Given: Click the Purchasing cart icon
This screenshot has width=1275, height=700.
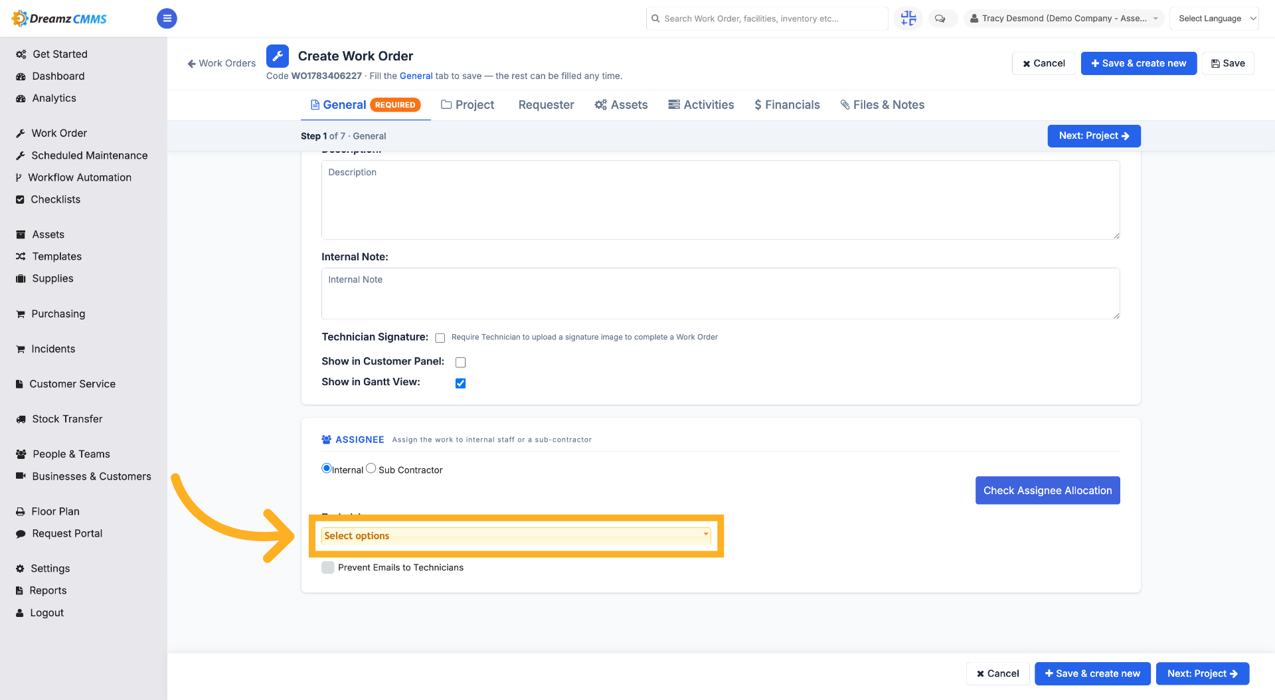Looking at the screenshot, I should pyautogui.click(x=21, y=313).
